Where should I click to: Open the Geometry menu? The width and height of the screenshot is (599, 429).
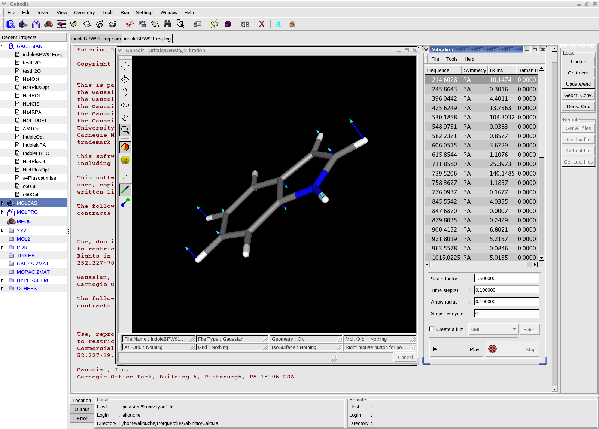[x=84, y=12]
